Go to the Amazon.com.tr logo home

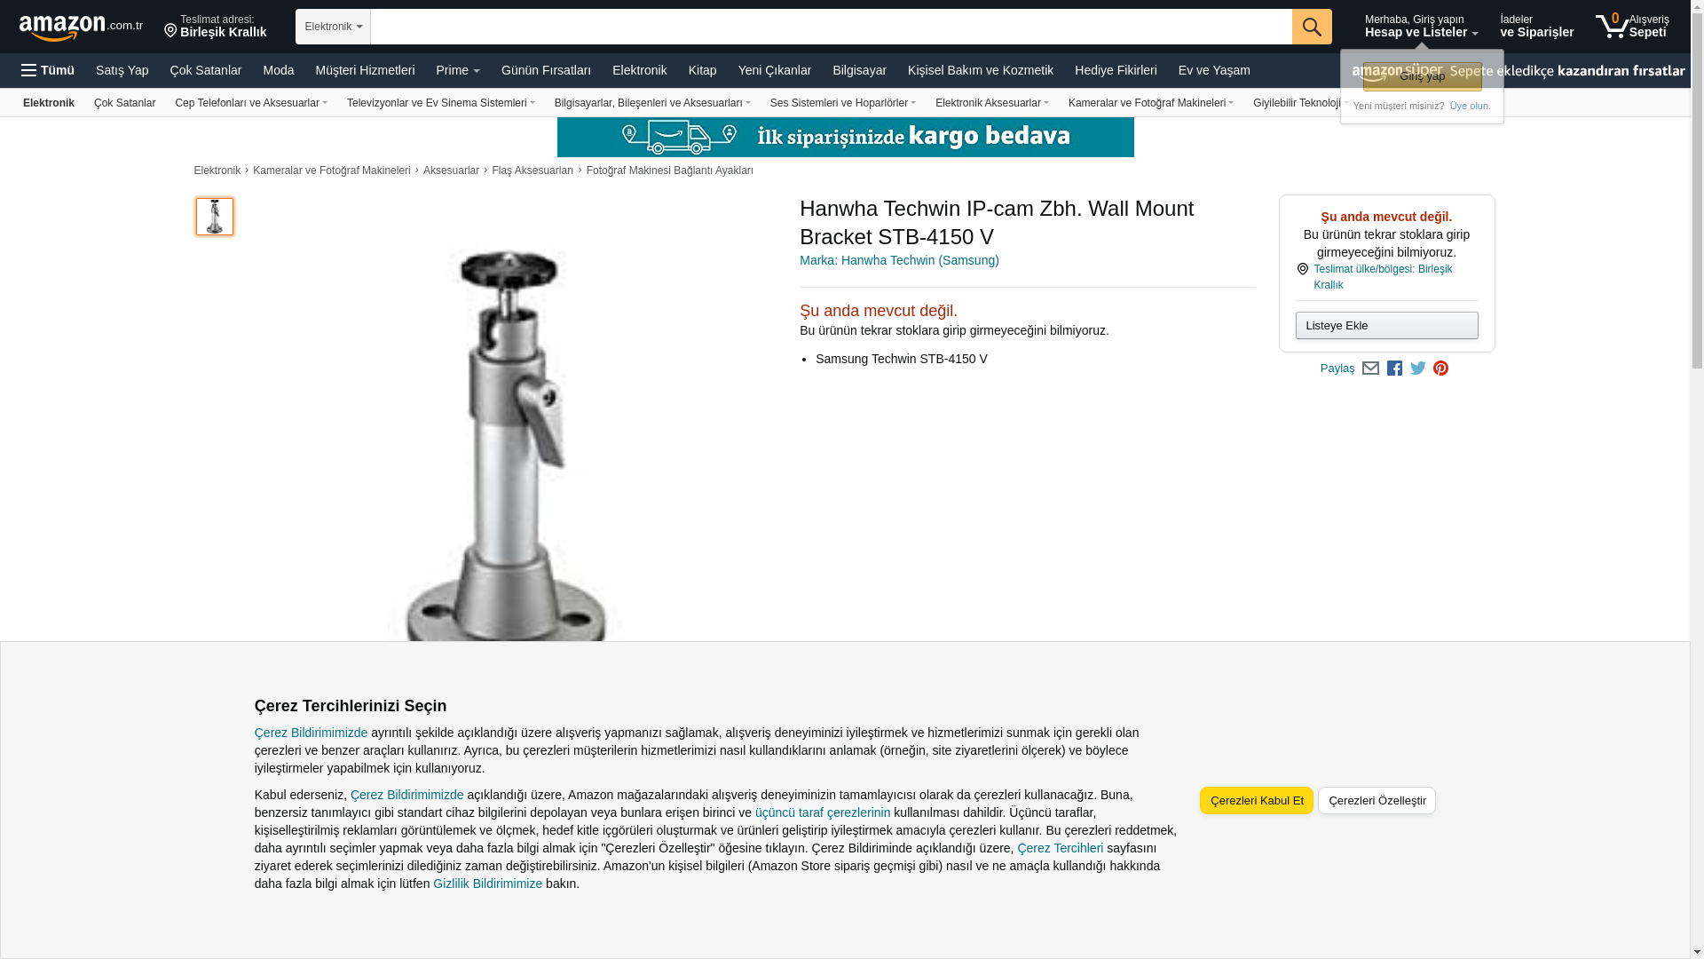click(x=81, y=28)
